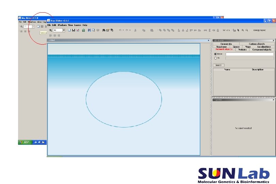Click the zoom-out magnifier near Energy layout
Screen dimensions: 276x184
[247, 30]
